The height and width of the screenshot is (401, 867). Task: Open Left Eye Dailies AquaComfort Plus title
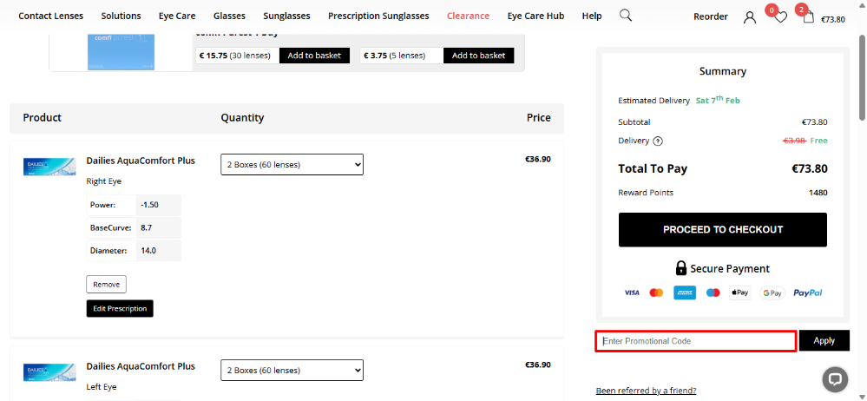coord(141,366)
